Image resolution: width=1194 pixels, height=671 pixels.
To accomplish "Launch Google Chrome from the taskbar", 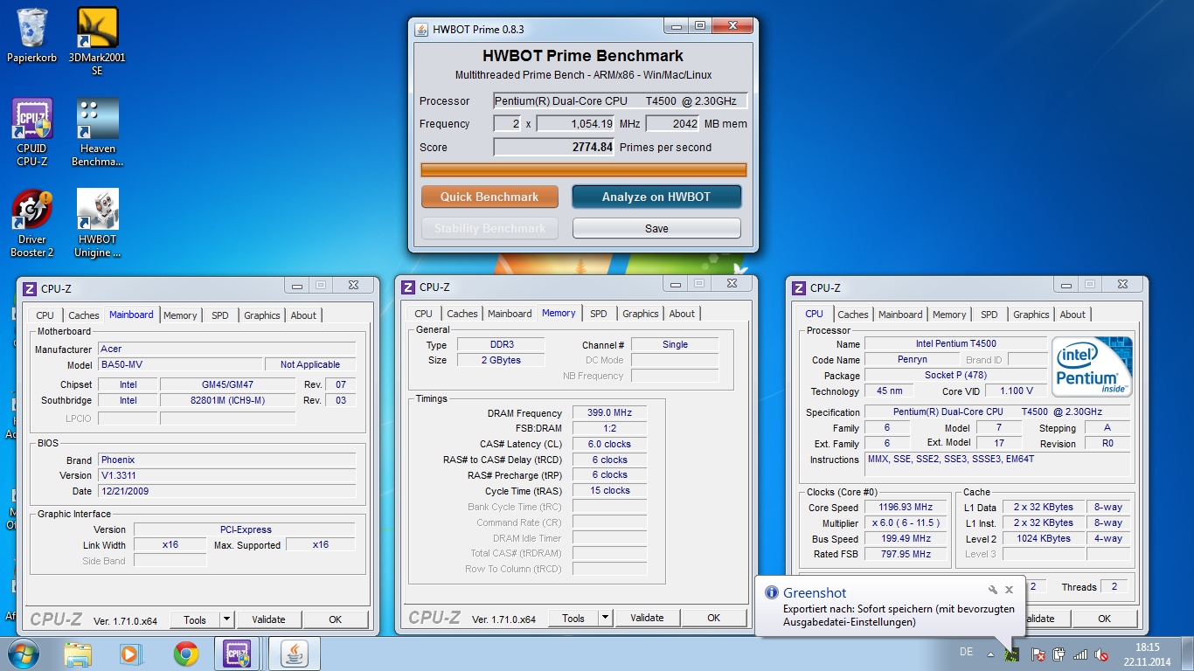I will [x=185, y=654].
